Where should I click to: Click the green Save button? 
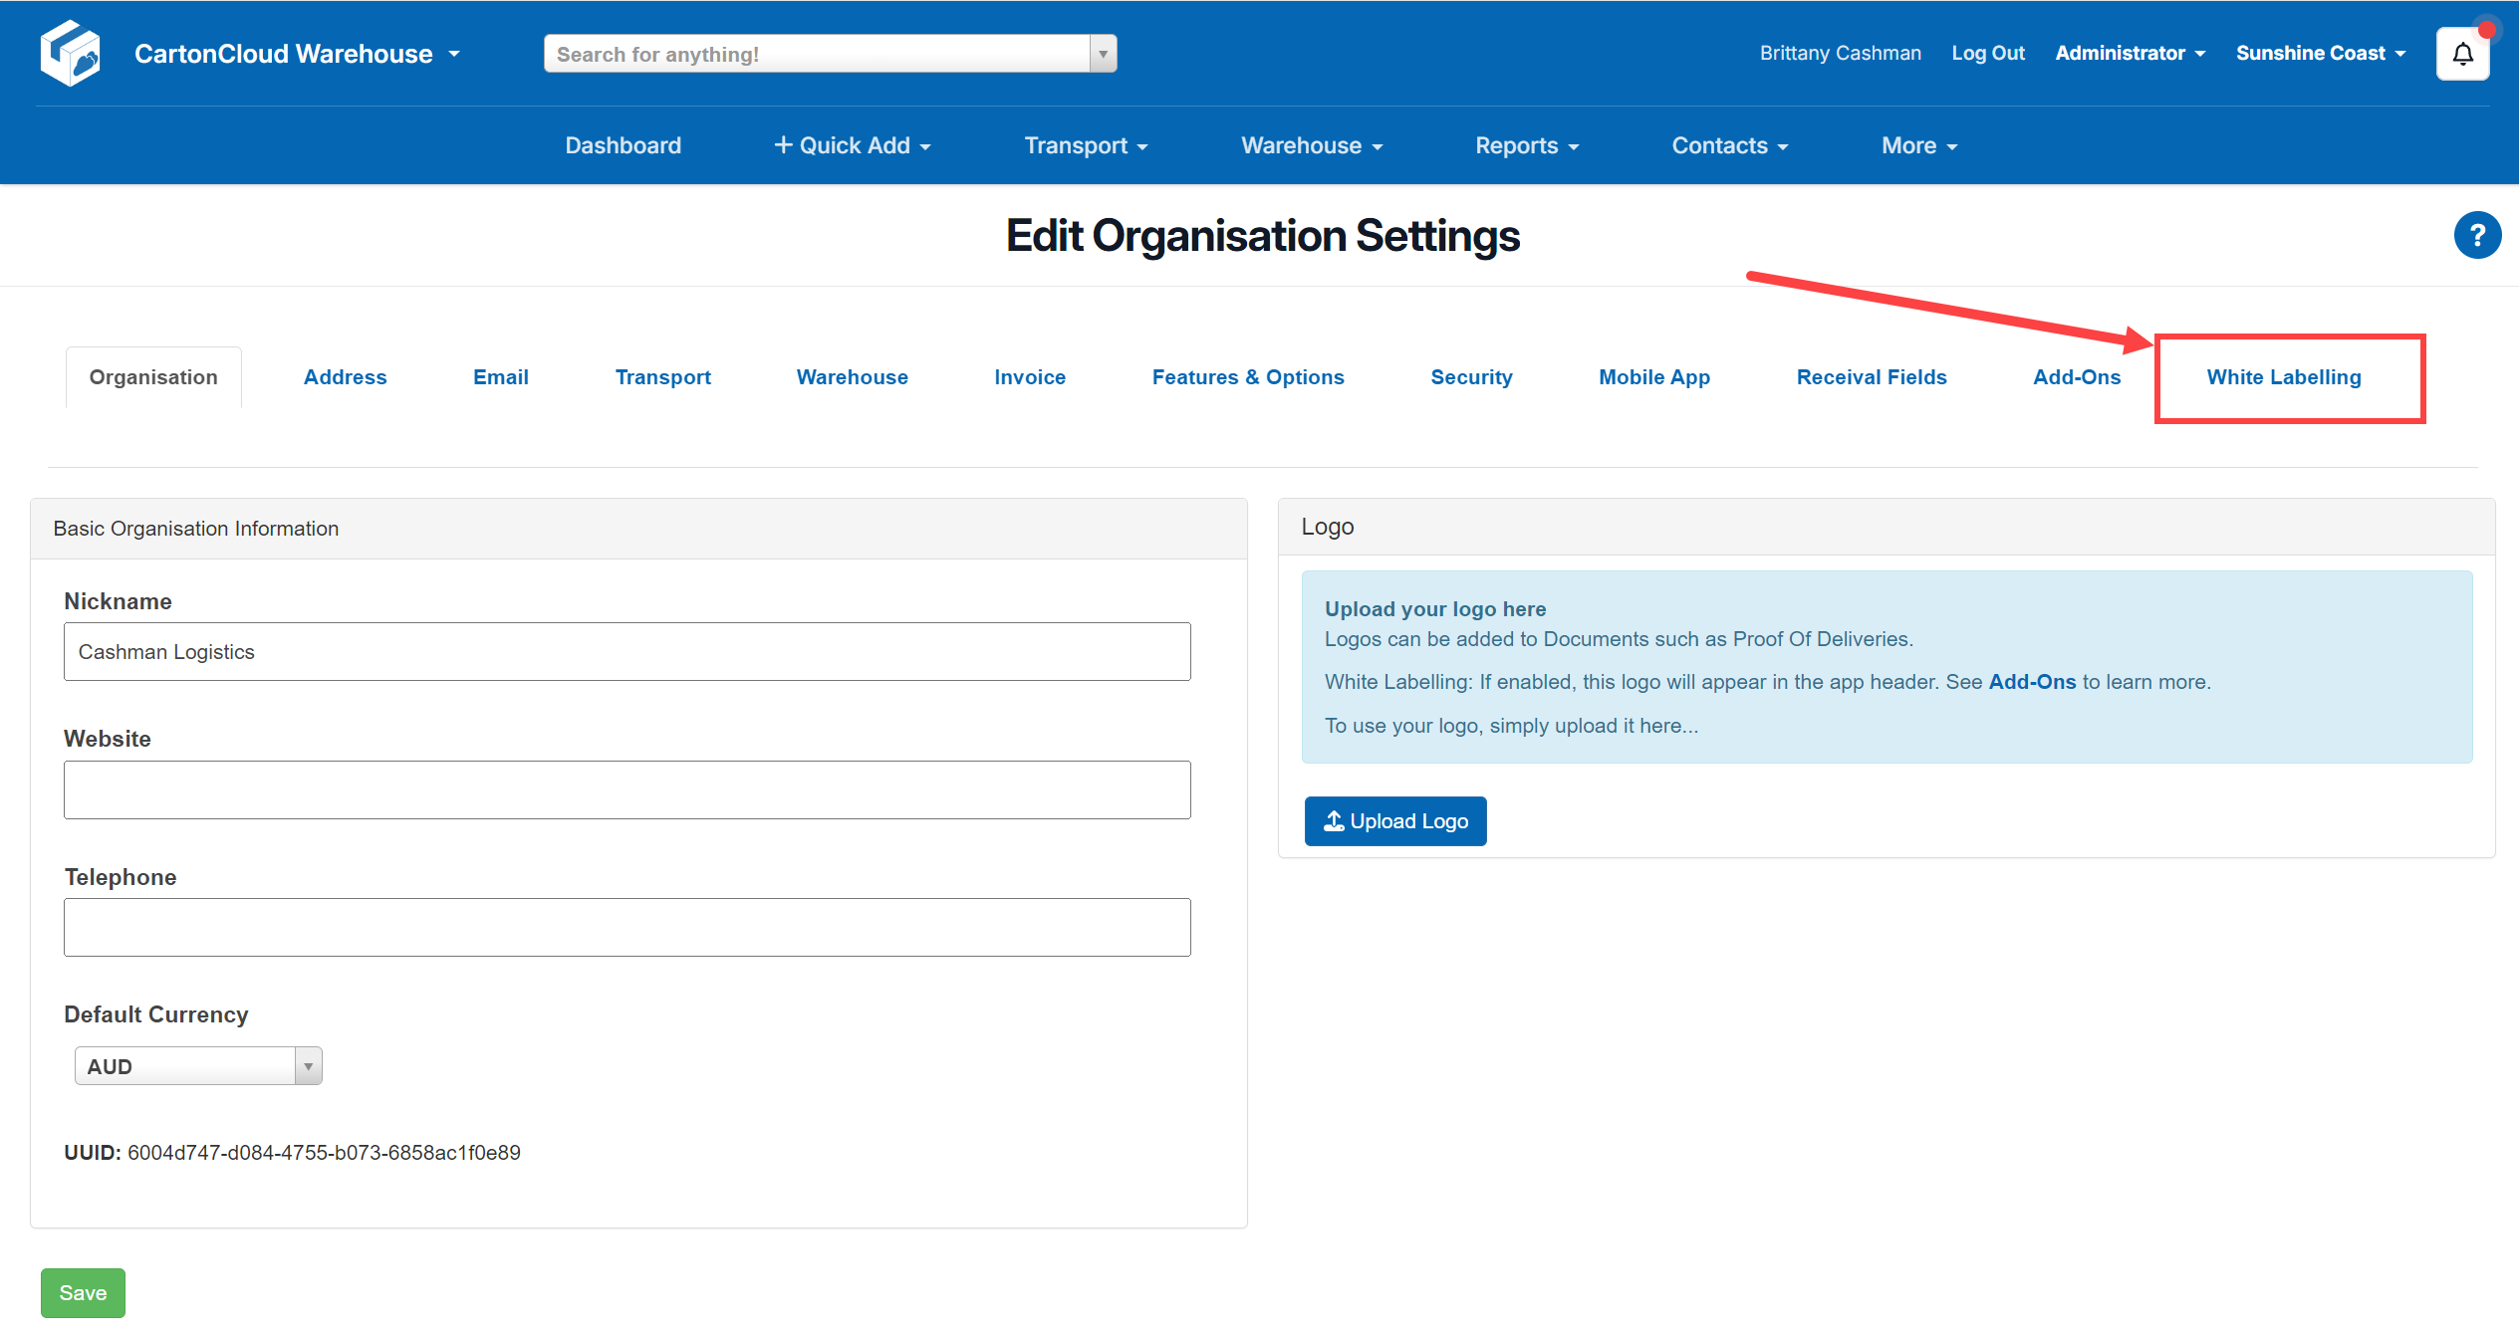tap(83, 1292)
